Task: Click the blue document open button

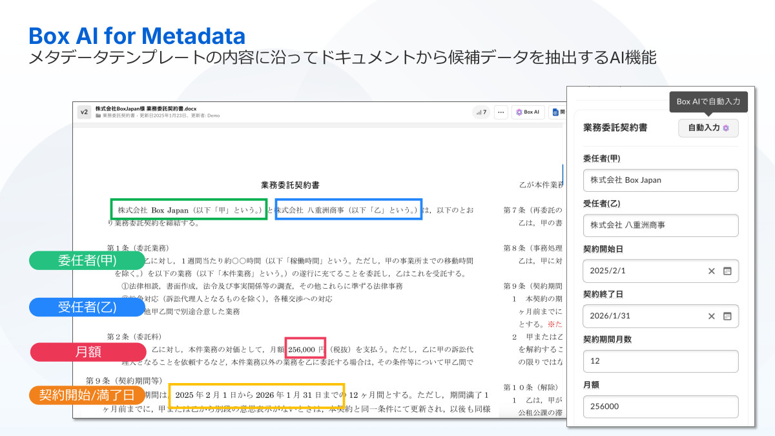Action: pyautogui.click(x=557, y=112)
